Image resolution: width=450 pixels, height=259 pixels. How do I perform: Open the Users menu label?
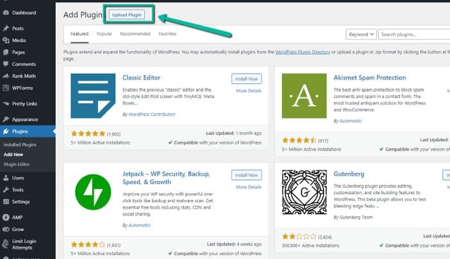tap(18, 178)
